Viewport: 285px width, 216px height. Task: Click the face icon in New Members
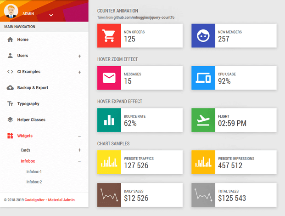[x=203, y=36]
